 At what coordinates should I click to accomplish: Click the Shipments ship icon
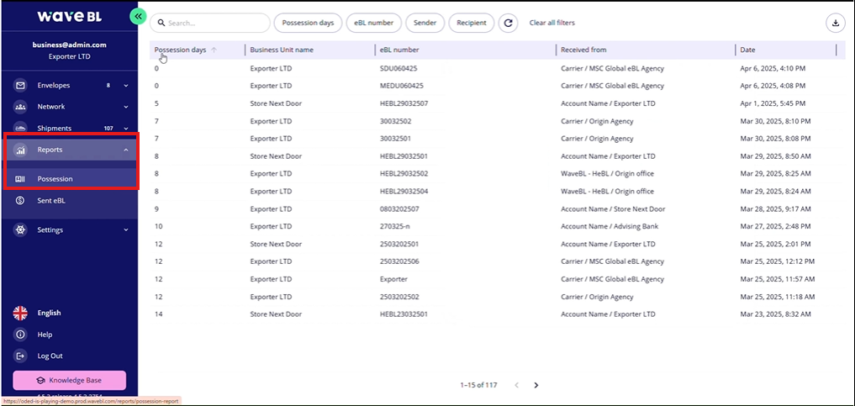[20, 129]
